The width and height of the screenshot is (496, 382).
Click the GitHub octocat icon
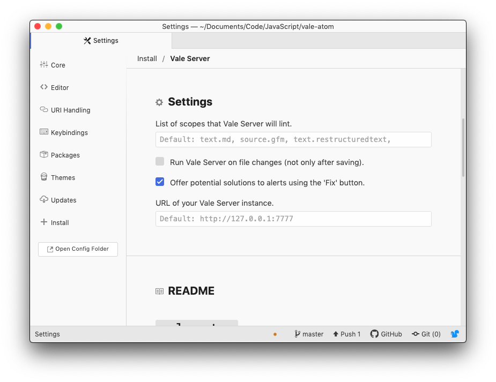point(374,334)
